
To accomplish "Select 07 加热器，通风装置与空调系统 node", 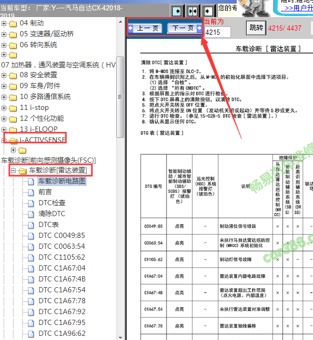I will point(58,65).
